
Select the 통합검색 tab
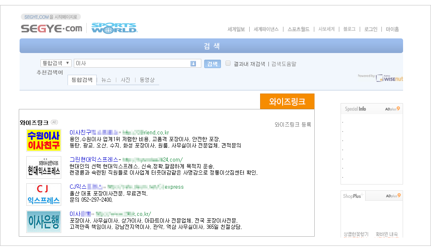click(x=82, y=80)
